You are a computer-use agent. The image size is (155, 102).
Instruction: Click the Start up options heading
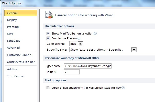click(x=56, y=80)
